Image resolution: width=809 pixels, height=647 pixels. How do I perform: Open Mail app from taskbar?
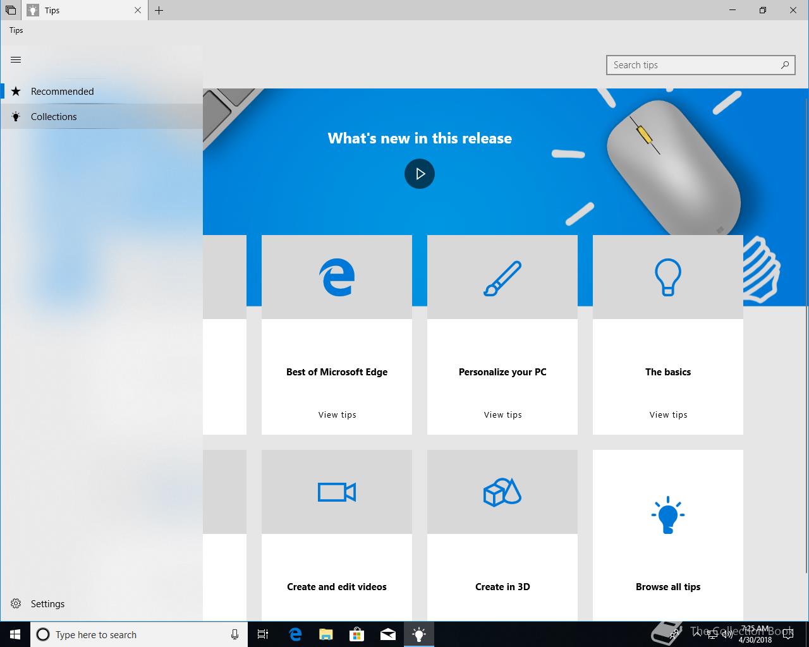click(x=388, y=634)
